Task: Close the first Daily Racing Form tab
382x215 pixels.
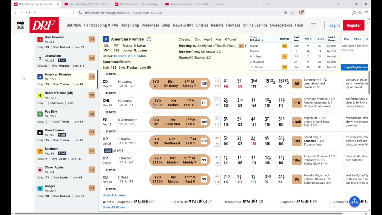Action: click(x=58, y=4)
